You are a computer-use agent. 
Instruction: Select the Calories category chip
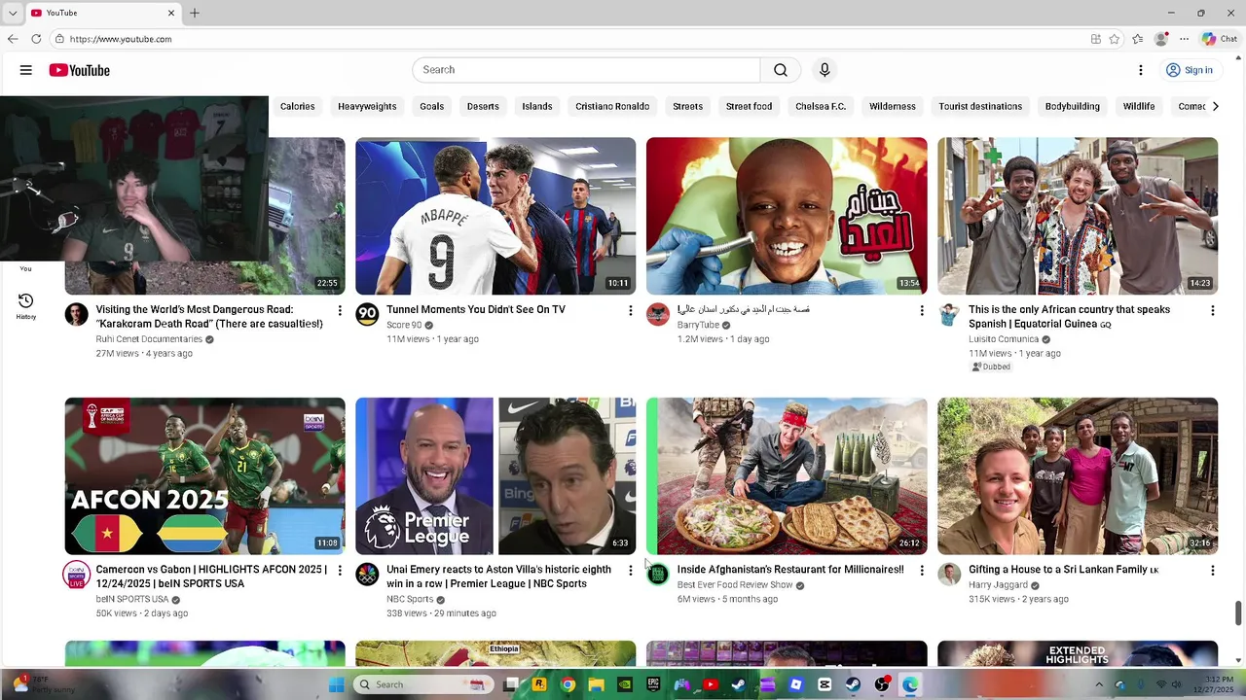click(297, 106)
